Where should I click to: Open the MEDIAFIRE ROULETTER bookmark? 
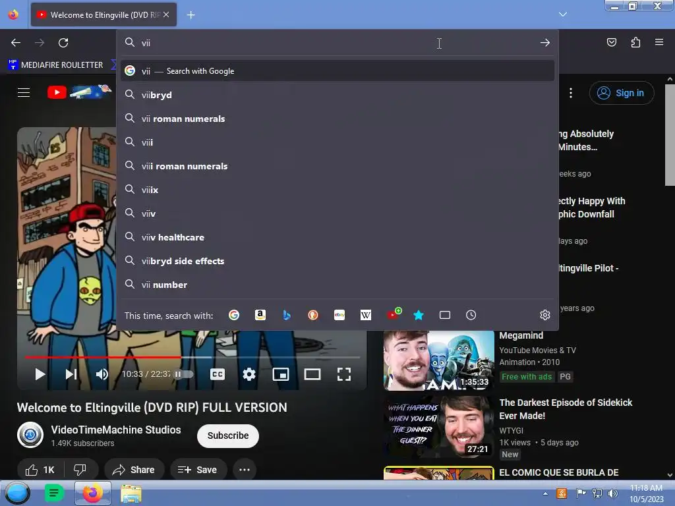[x=56, y=65]
